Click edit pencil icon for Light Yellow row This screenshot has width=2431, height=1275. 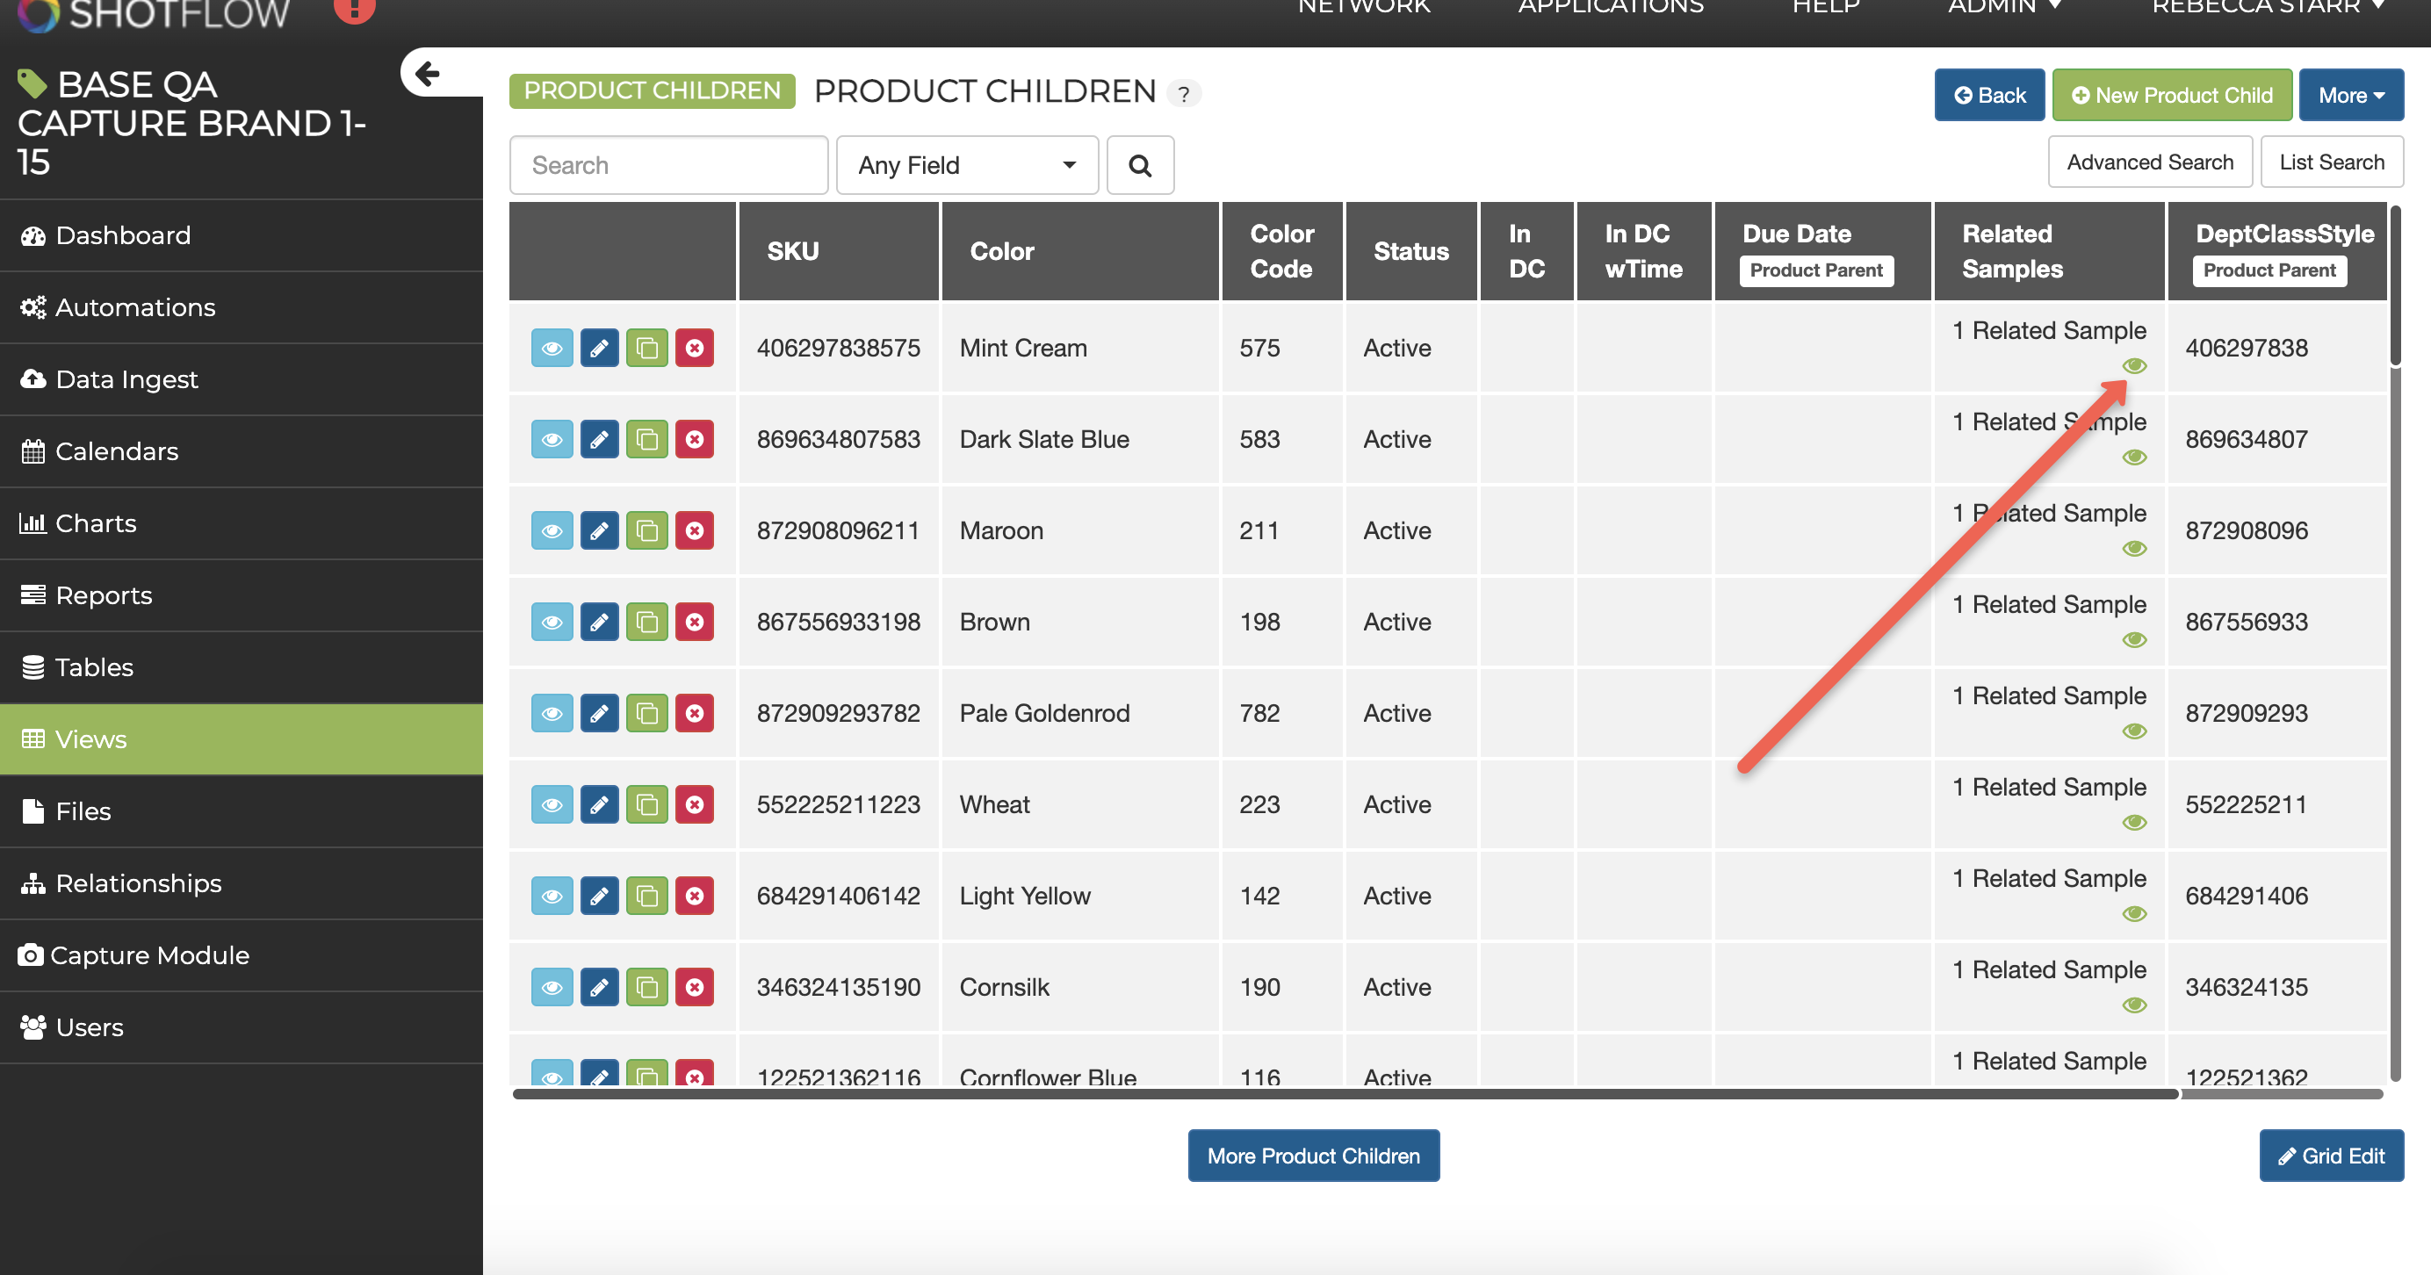(x=599, y=897)
